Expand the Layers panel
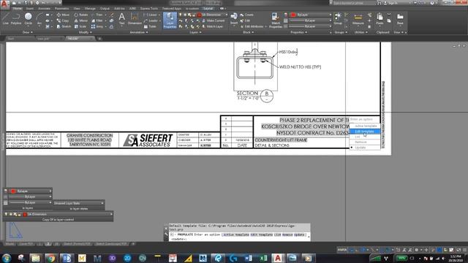 point(195,32)
